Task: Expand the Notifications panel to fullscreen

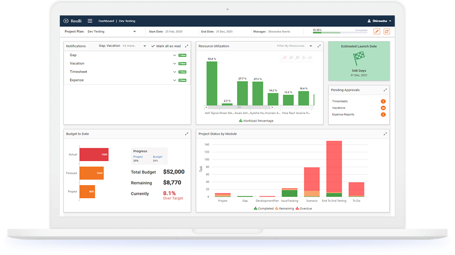Action: 187,46
